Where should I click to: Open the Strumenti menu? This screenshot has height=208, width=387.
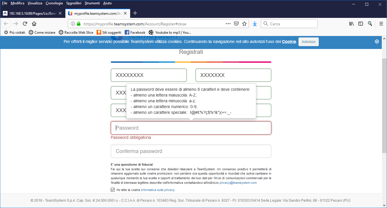(x=92, y=3)
